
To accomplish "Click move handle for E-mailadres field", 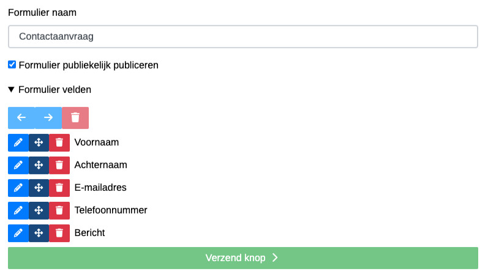I will [39, 188].
